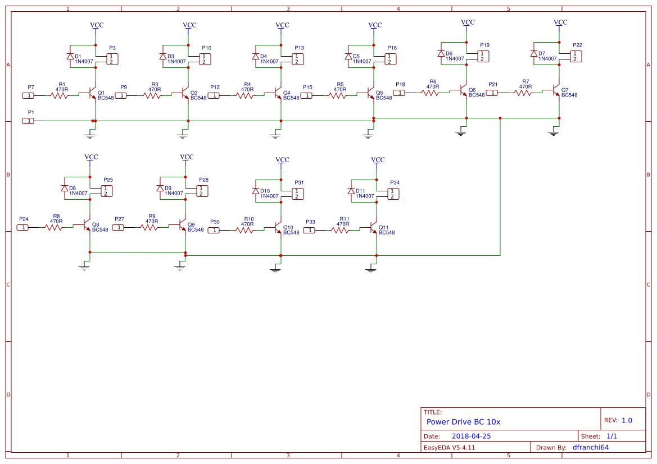
Task: Click the dfranchi64 drawn by name
Action: click(590, 447)
